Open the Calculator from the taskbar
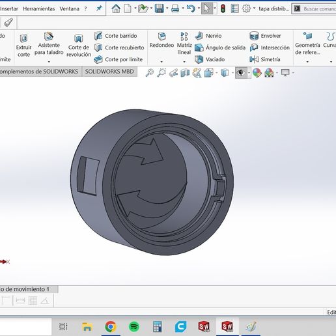Screen dimensions: 336x336 (158, 326)
